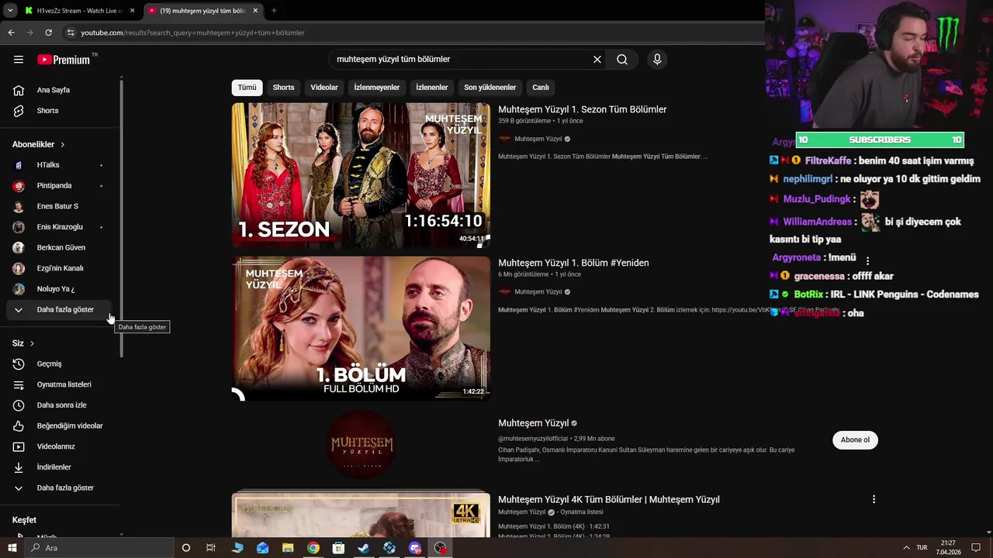Open File Explorer from taskbar
Image resolution: width=993 pixels, height=558 pixels.
coord(287,548)
